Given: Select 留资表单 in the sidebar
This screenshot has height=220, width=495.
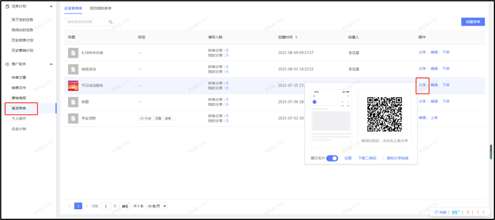Looking at the screenshot, I should (x=19, y=108).
